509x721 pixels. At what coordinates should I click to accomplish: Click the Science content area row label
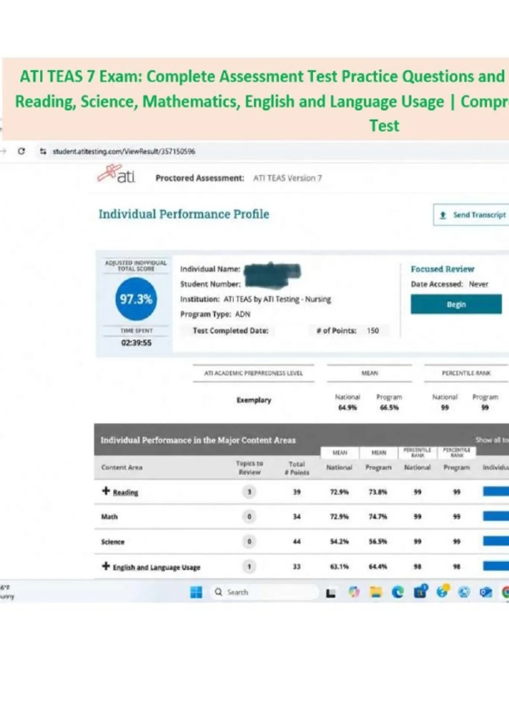click(113, 542)
